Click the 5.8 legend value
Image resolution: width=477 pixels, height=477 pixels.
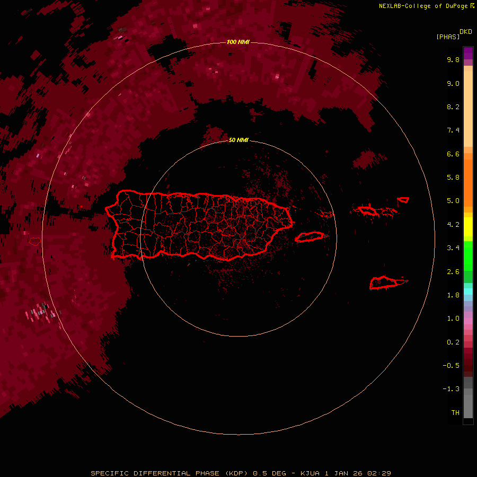click(453, 178)
